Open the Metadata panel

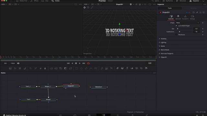coord(181,1)
